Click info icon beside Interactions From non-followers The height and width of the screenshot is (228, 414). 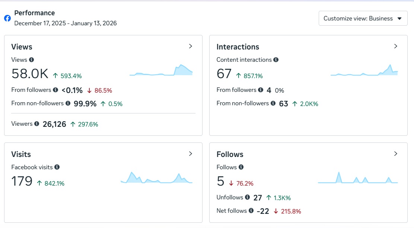273,103
